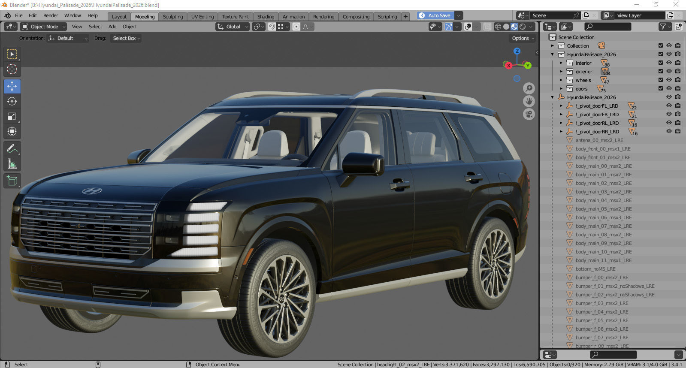Disable render for wheels collection camera icon

677,80
